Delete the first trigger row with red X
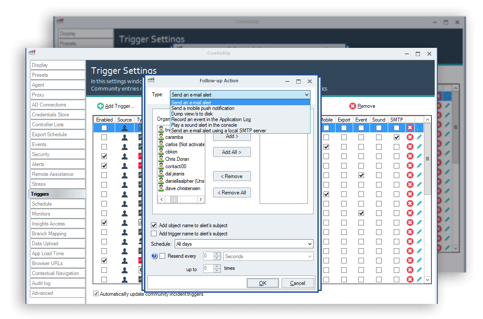Viewport: 483px width, 319px height. tap(410, 128)
